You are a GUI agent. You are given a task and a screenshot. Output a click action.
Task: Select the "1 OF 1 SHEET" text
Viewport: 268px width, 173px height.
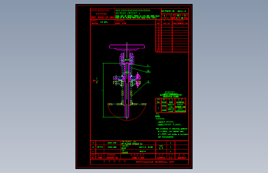[x=168, y=18]
